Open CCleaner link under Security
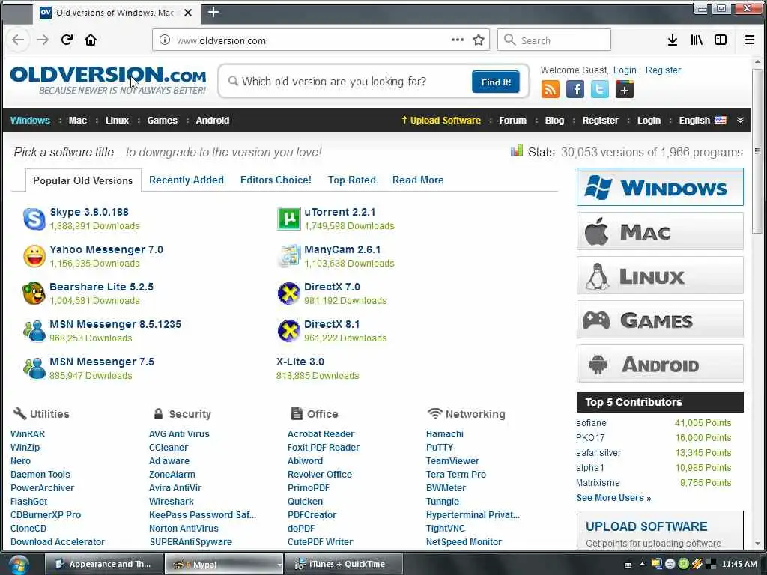Image resolution: width=767 pixels, height=575 pixels. tap(169, 448)
